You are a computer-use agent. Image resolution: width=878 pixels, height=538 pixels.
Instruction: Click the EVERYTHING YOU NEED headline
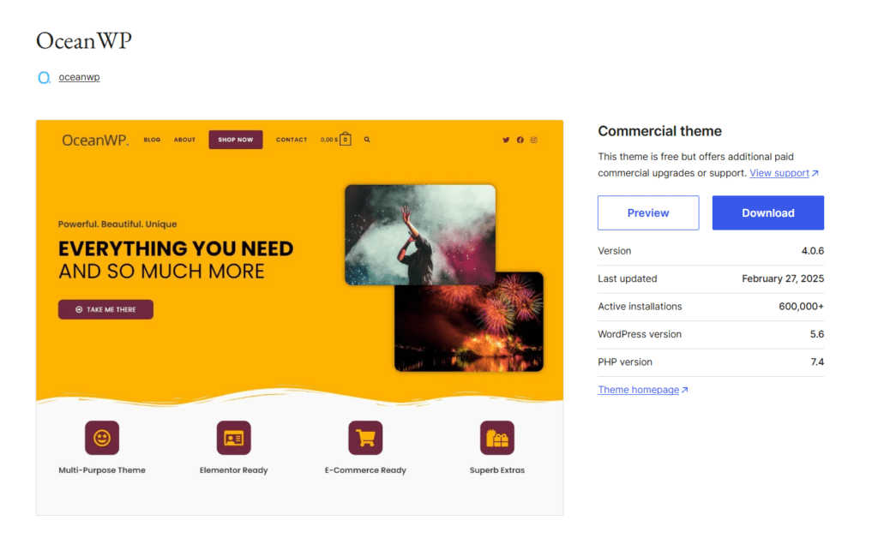(x=176, y=248)
